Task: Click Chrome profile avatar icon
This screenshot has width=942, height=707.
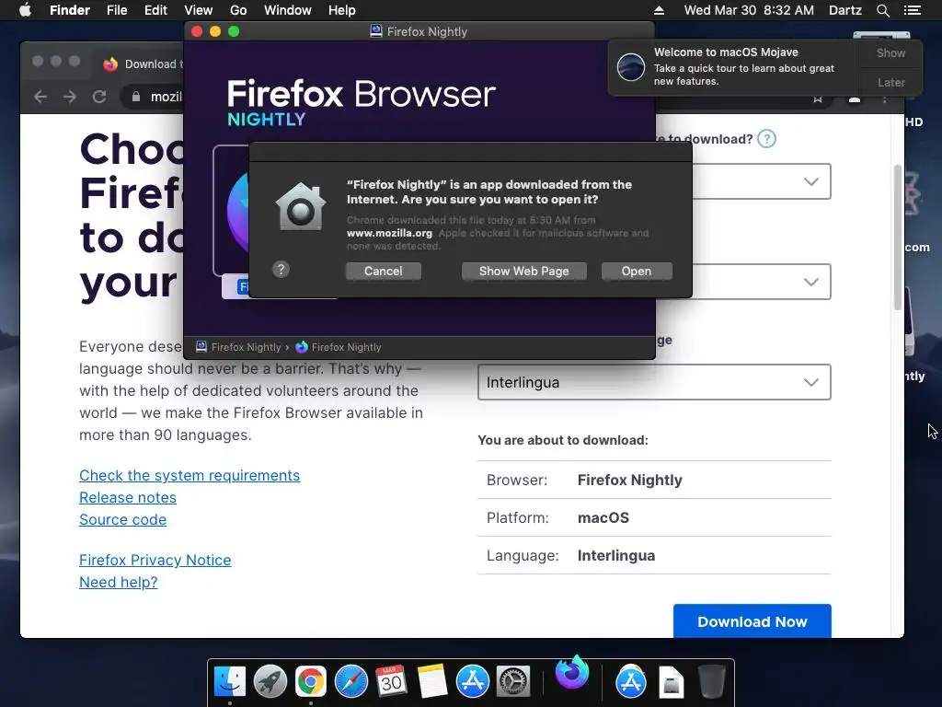Action: pyautogui.click(x=855, y=99)
